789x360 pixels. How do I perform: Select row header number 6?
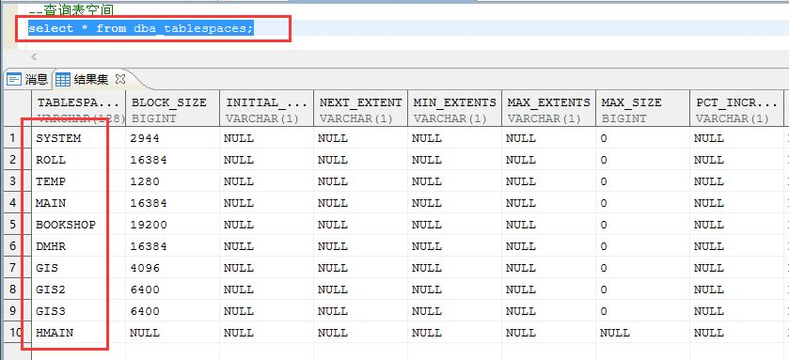tap(17, 246)
